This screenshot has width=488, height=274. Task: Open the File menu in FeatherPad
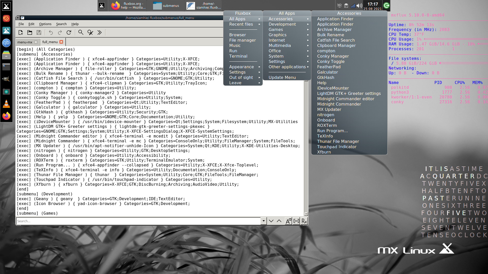coord(21,24)
